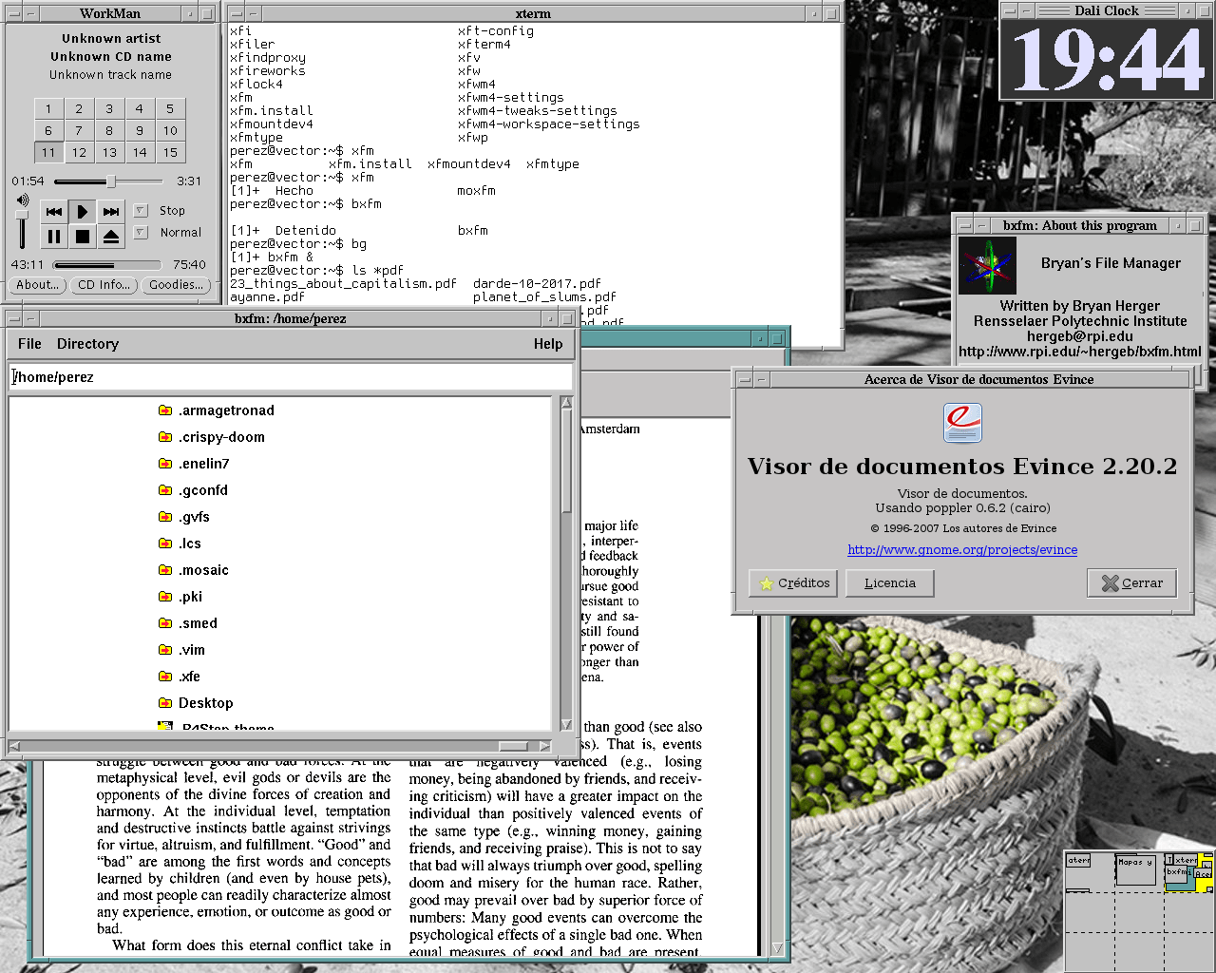Click planet_of_slums.pdf in the xterm output
Screen dimensions: 1216x973
pos(544,296)
